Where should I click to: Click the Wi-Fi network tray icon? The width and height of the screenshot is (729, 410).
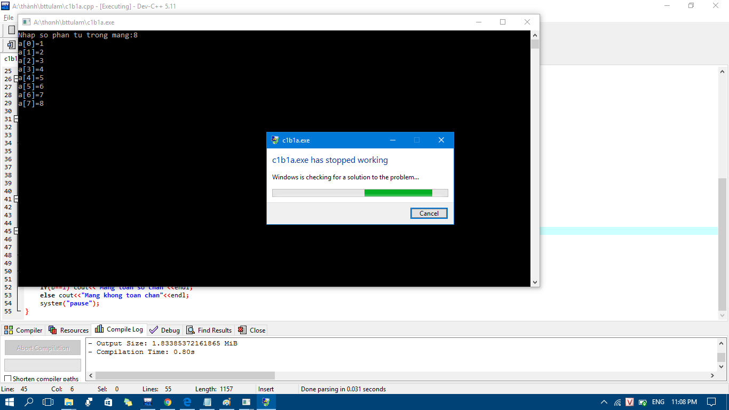617,402
